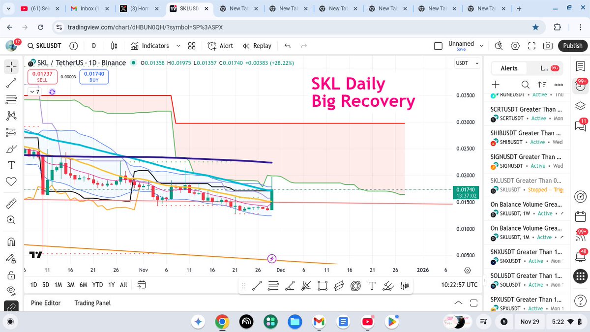Screen dimensions: 590x332
Task: Expand the Unnamed layout dropdown
Action: [481, 46]
